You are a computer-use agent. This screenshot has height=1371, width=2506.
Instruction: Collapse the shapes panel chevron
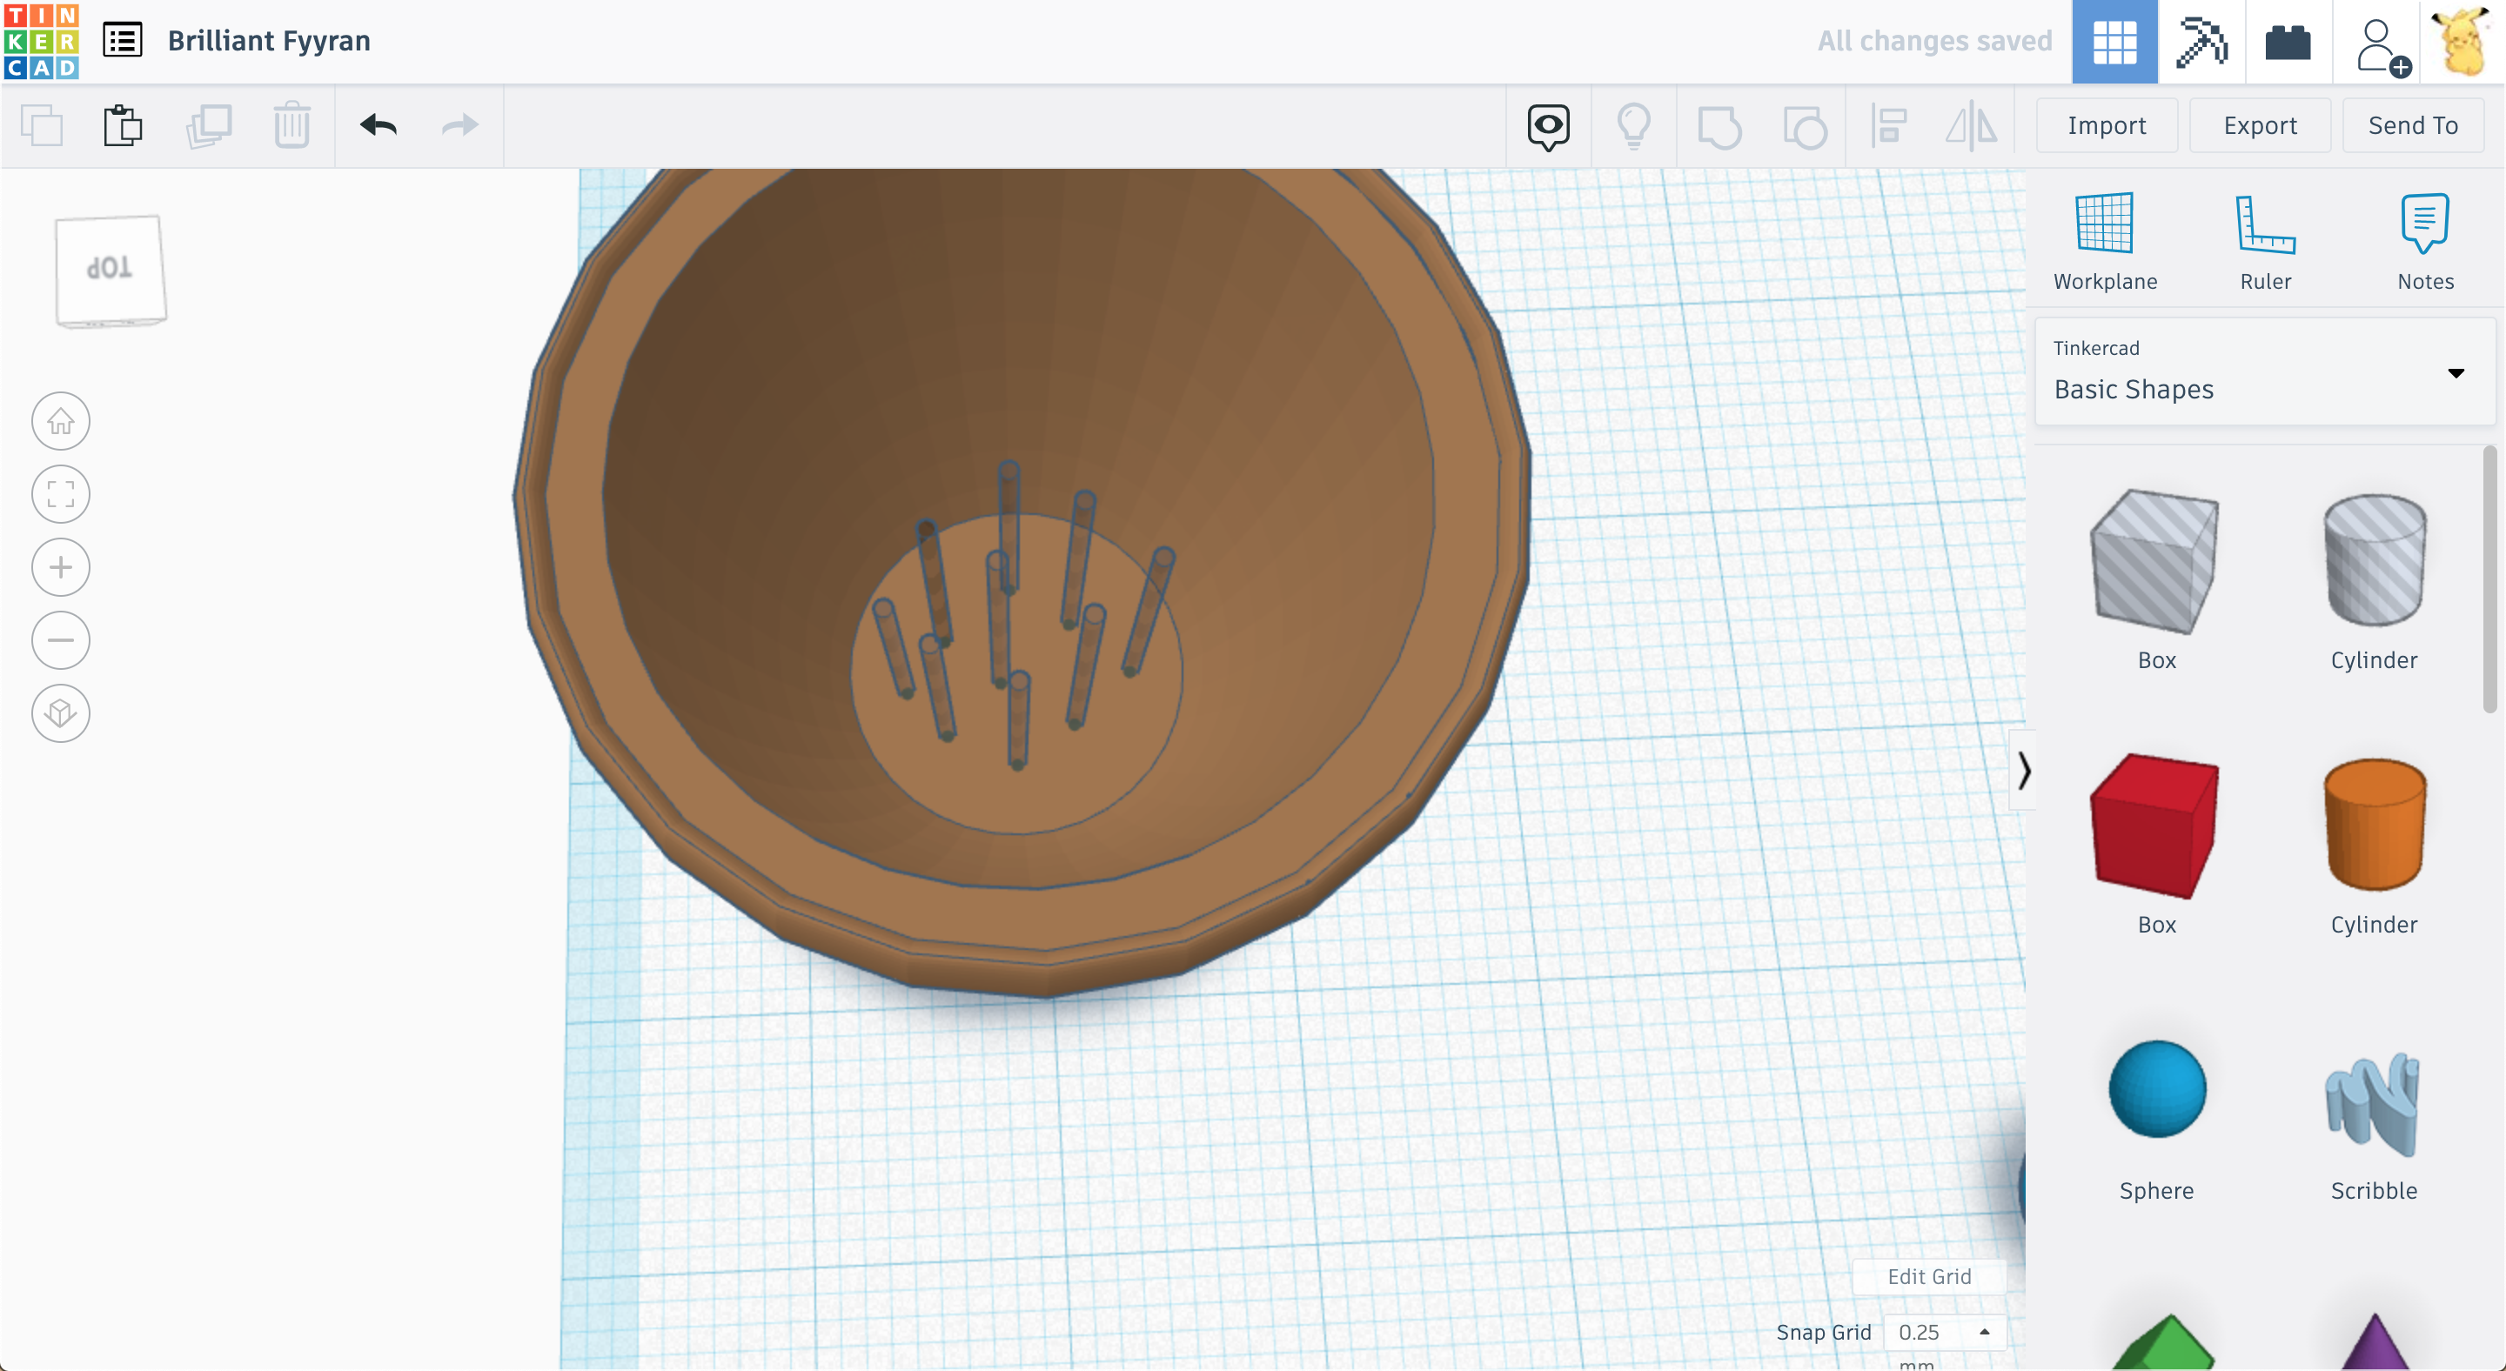tap(2023, 770)
